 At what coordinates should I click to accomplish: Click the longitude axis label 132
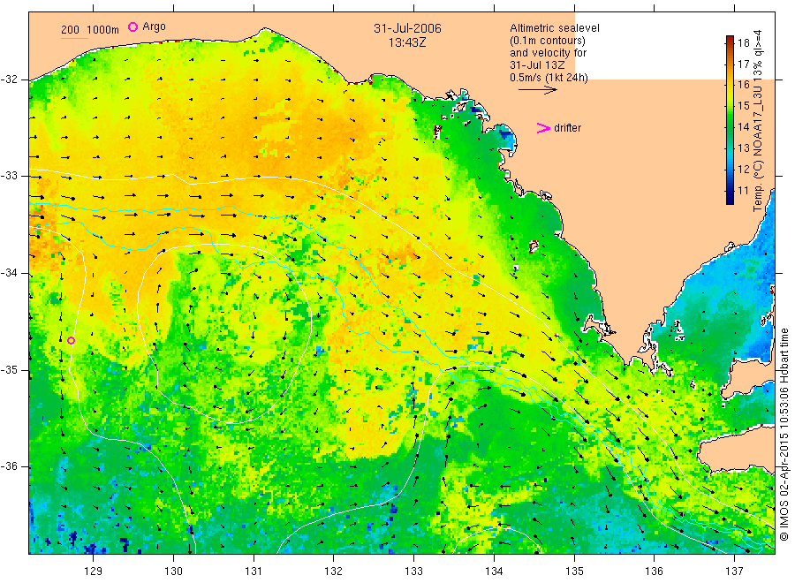(x=334, y=572)
